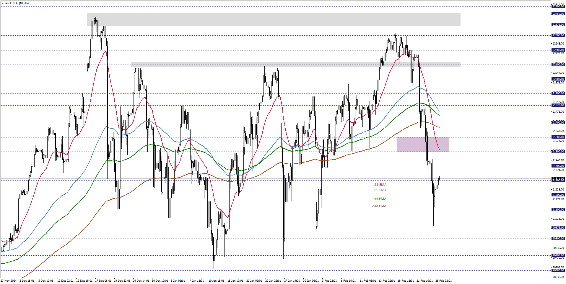The width and height of the screenshot is (566, 284).
Task: Click the 5 Dec 10:01 time label
Action: (x=46, y=281)
